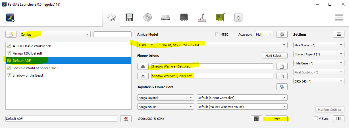Select the Default ADF config

coord(68,60)
